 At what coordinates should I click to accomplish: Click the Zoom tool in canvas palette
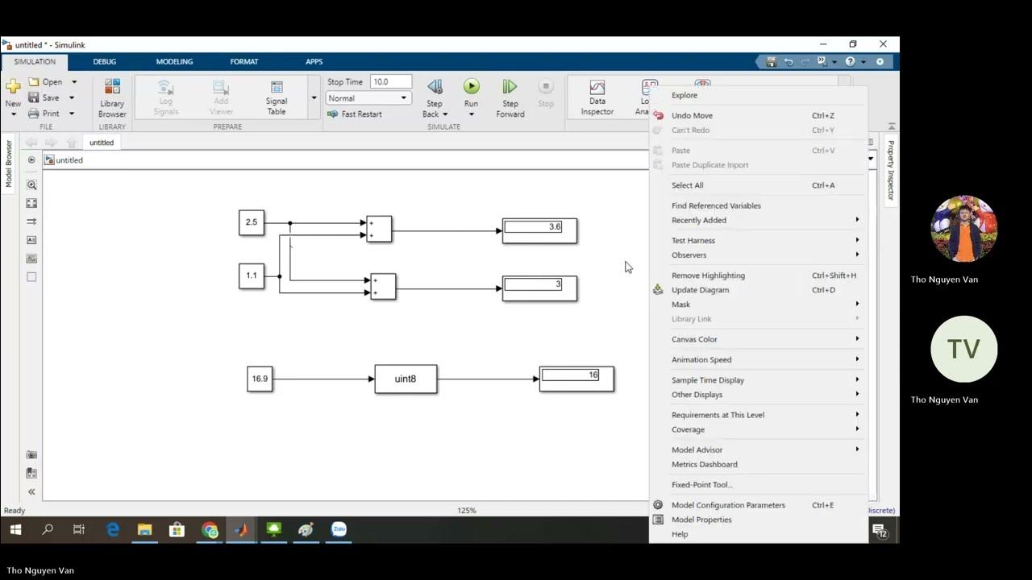click(31, 184)
